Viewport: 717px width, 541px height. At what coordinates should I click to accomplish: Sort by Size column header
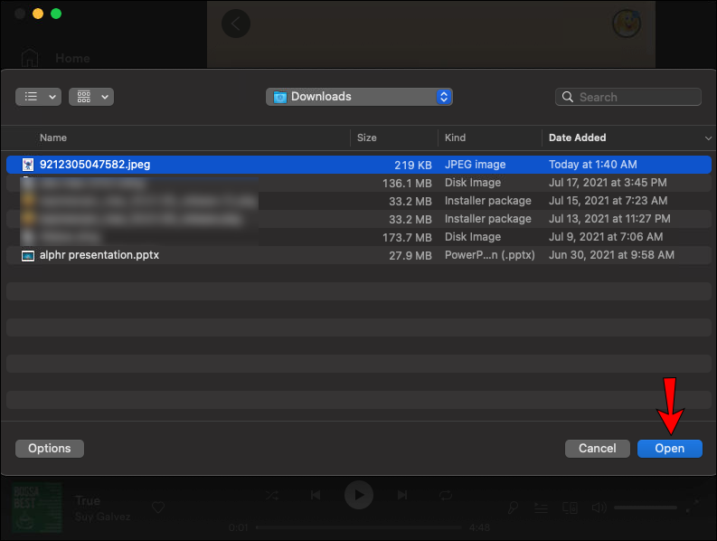(x=367, y=138)
